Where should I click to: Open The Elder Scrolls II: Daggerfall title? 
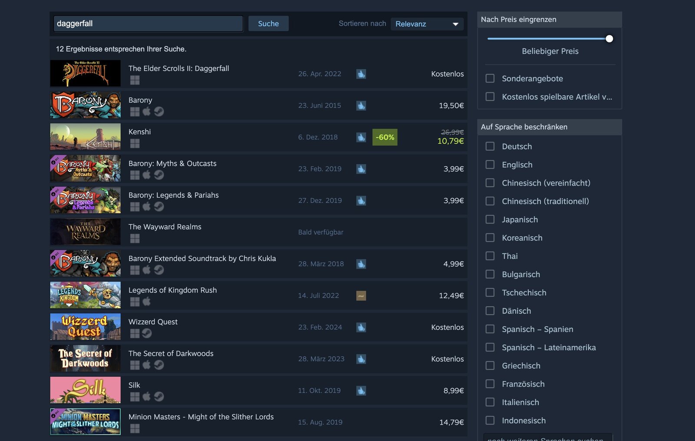(179, 69)
